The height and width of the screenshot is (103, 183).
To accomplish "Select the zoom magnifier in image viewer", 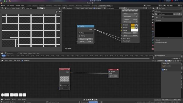I will tap(60, 12).
